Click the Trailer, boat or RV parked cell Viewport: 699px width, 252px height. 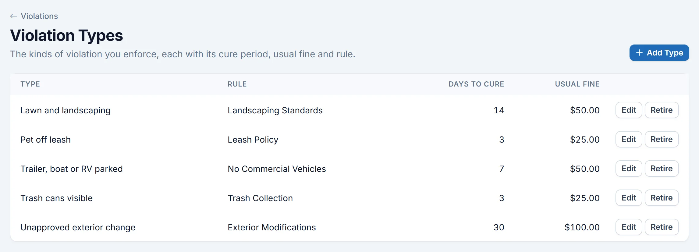72,169
